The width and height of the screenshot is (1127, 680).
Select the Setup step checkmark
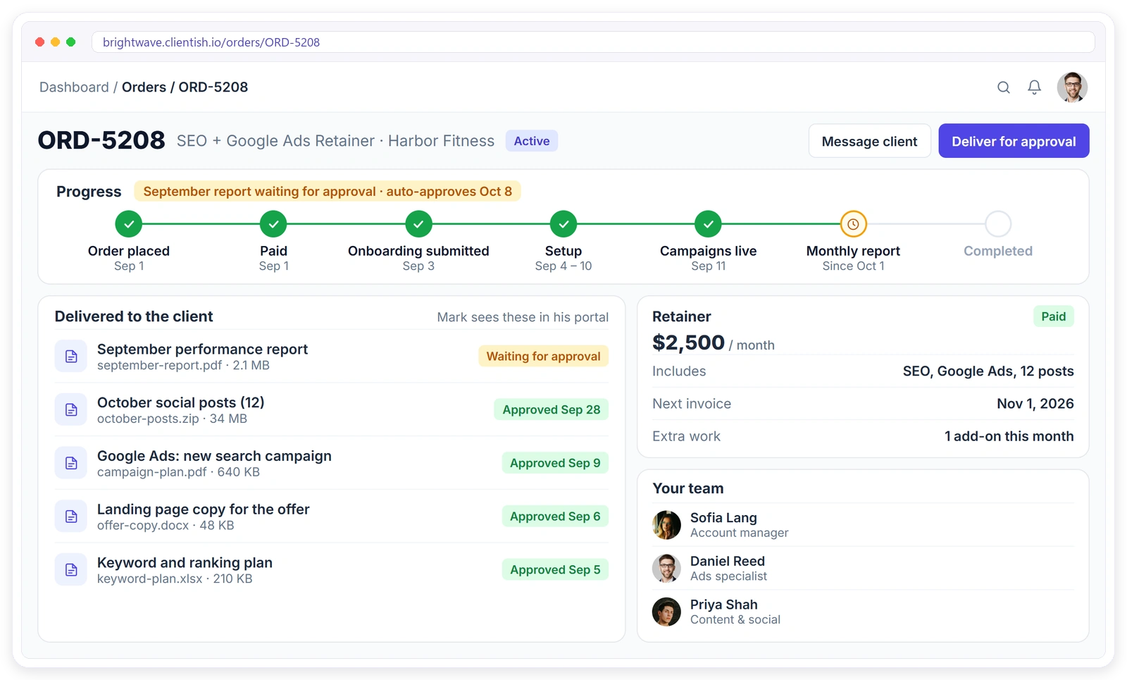563,224
